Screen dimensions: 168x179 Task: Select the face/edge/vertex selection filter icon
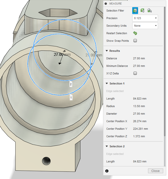[x=135, y=11]
